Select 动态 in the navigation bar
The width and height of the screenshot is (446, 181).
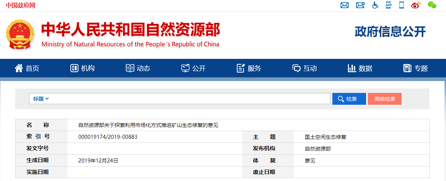pos(138,68)
